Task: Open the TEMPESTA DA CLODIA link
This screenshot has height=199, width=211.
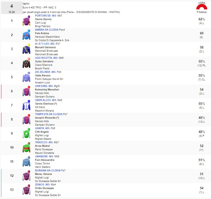Action: point(48,114)
